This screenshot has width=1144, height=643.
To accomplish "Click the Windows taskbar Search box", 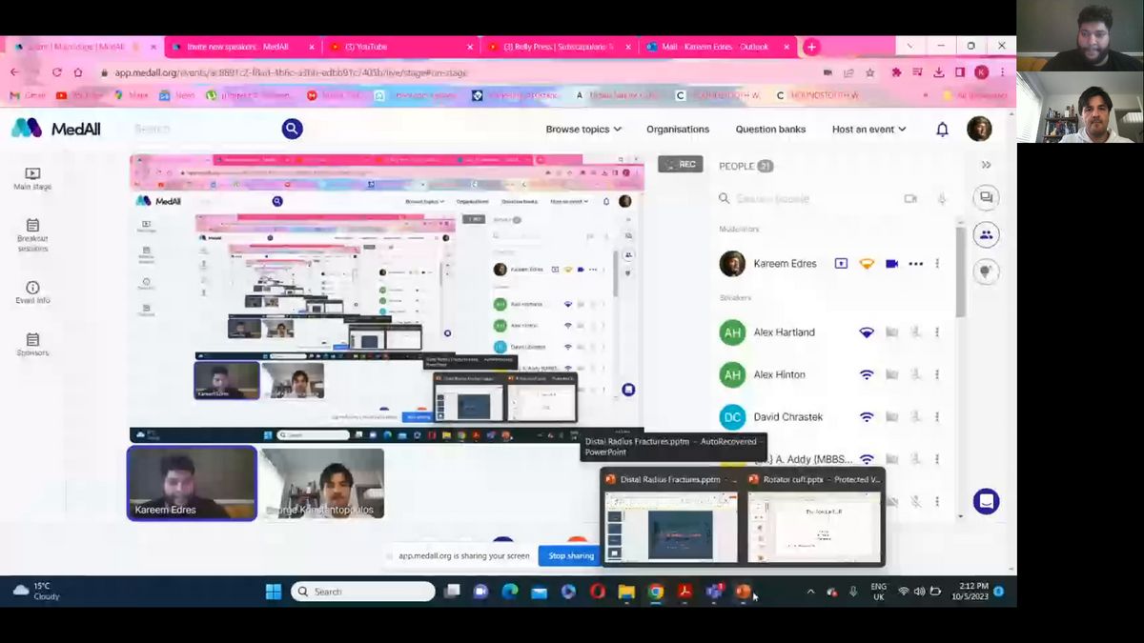I will tap(363, 592).
